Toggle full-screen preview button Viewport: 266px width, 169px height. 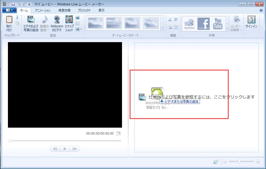click(118, 134)
